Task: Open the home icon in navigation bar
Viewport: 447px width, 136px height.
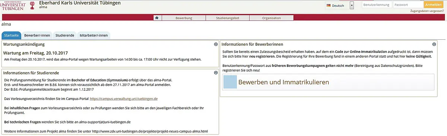Action: click(157, 18)
